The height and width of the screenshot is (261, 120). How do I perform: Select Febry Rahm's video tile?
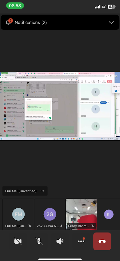click(x=81, y=214)
